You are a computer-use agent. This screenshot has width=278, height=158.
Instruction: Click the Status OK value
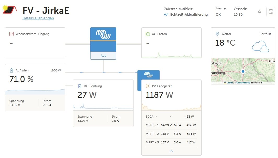(218, 15)
